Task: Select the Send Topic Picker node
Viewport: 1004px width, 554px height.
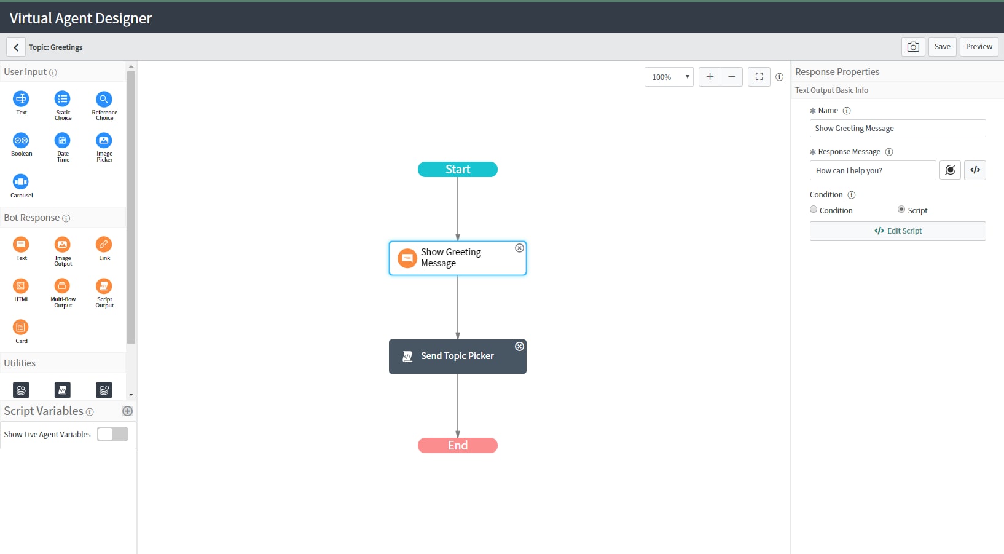Action: (x=457, y=357)
